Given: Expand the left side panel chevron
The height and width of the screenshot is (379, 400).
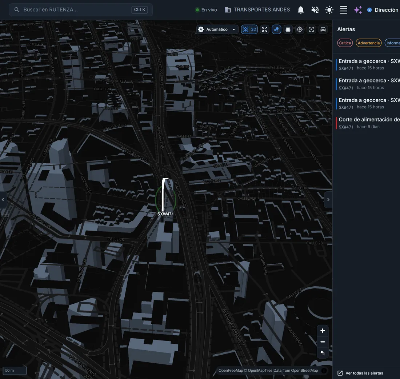Looking at the screenshot, I should (x=3, y=200).
